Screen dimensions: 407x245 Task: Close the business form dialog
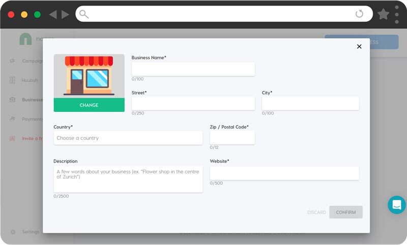coord(359,46)
